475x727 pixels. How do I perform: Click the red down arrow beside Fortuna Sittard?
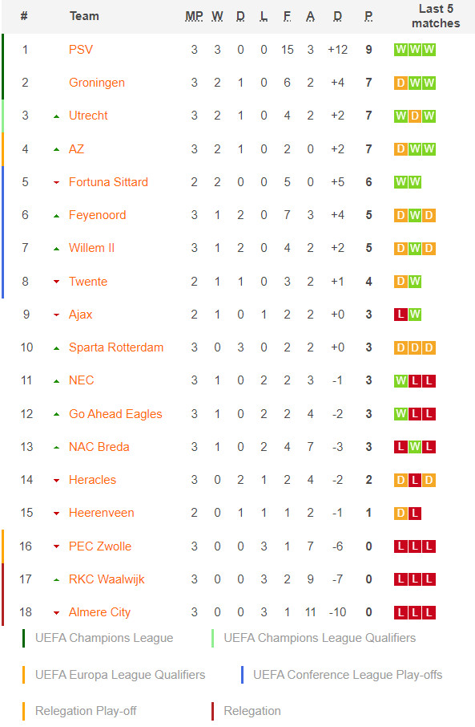click(57, 183)
